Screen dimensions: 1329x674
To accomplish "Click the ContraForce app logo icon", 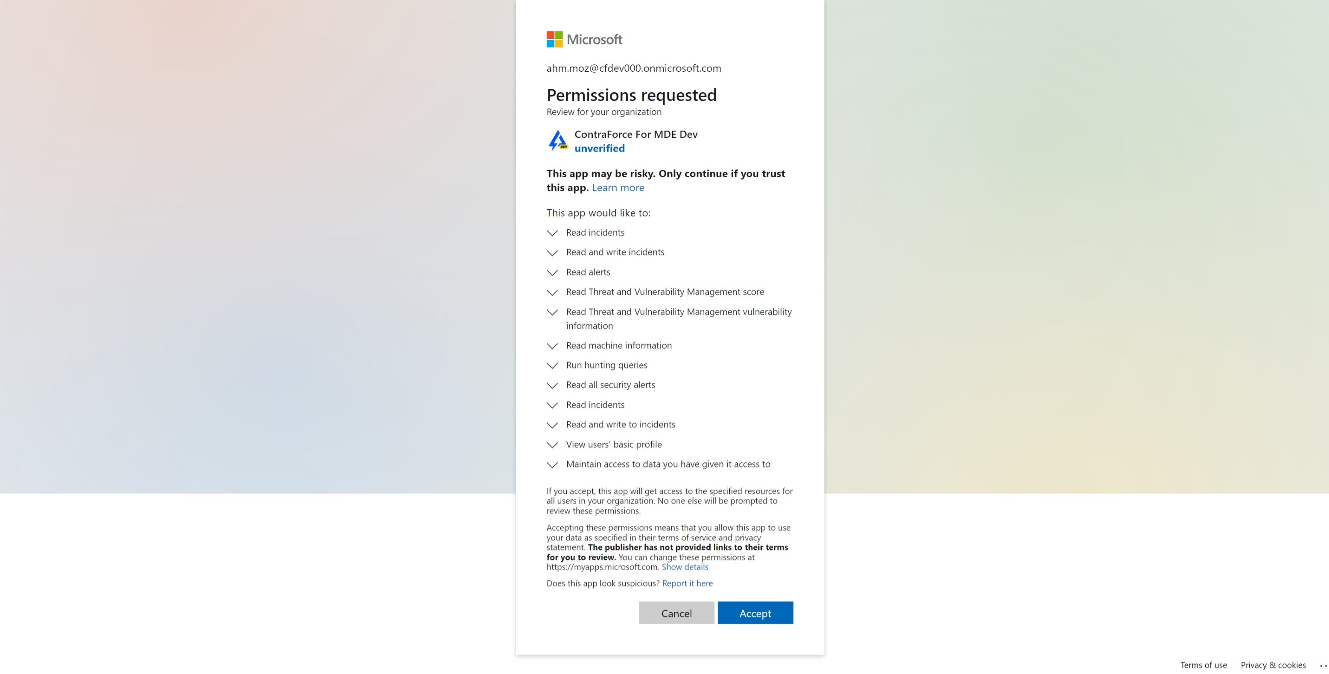I will click(558, 140).
